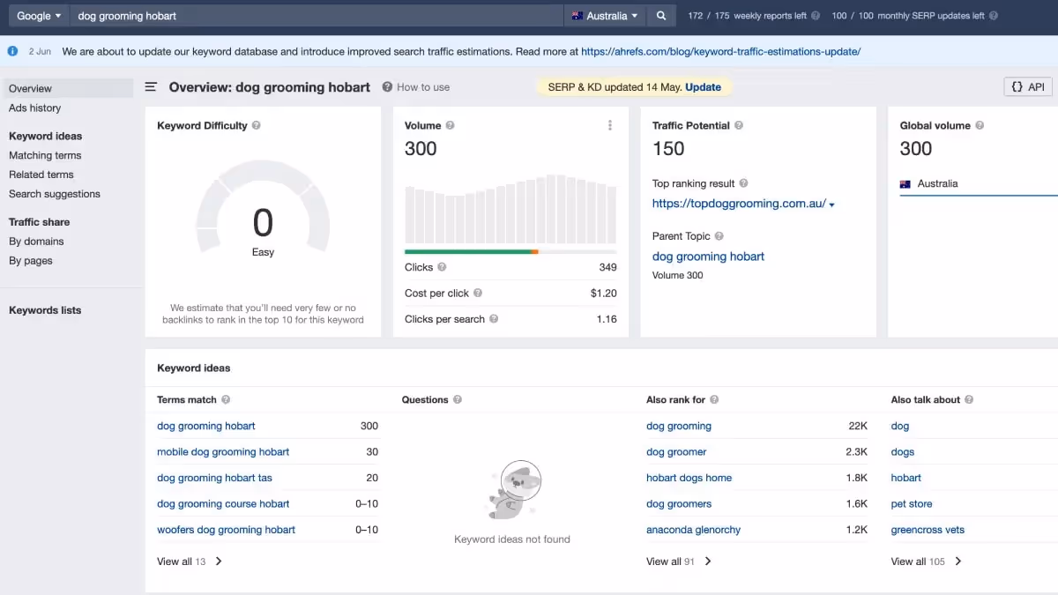
Task: Click View all 13 under Terms match
Action: click(190, 562)
